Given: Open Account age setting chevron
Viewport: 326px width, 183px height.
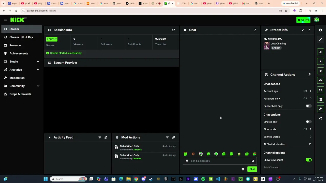Looking at the screenshot, I should click(310, 91).
